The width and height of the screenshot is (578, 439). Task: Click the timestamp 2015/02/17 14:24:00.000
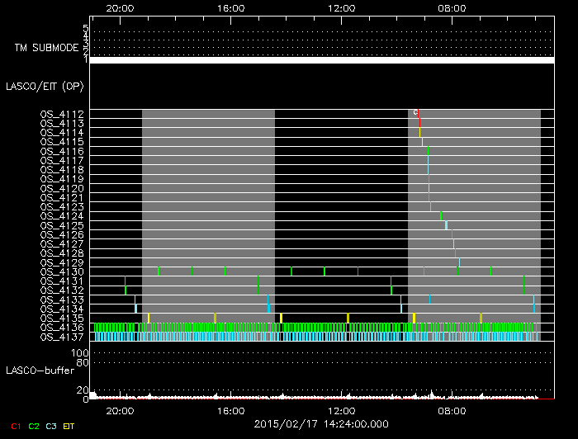321,424
